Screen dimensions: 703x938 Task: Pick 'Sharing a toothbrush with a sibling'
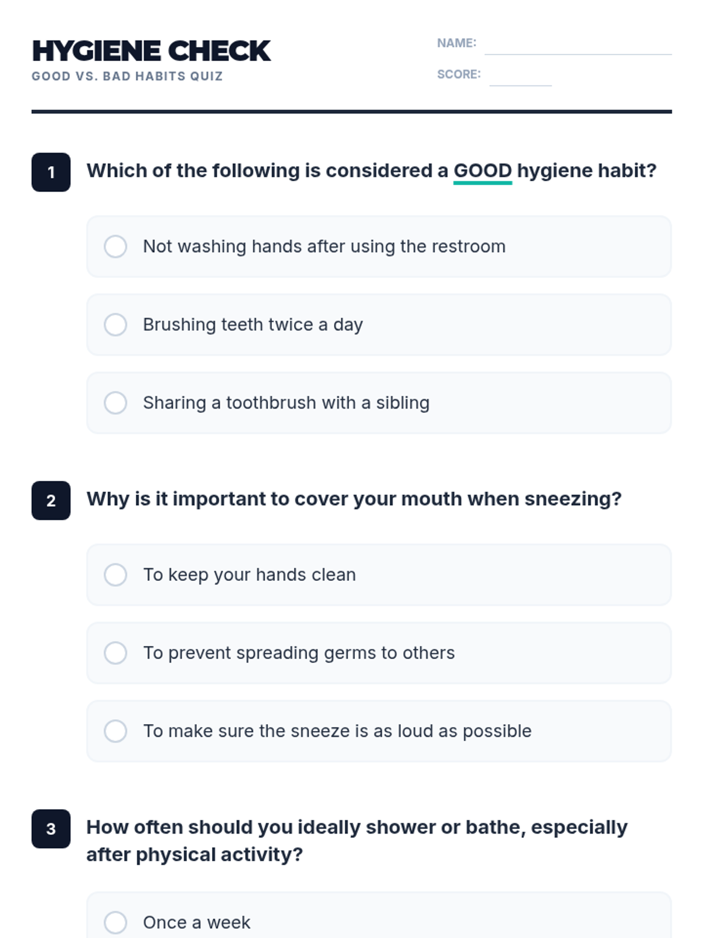point(115,403)
